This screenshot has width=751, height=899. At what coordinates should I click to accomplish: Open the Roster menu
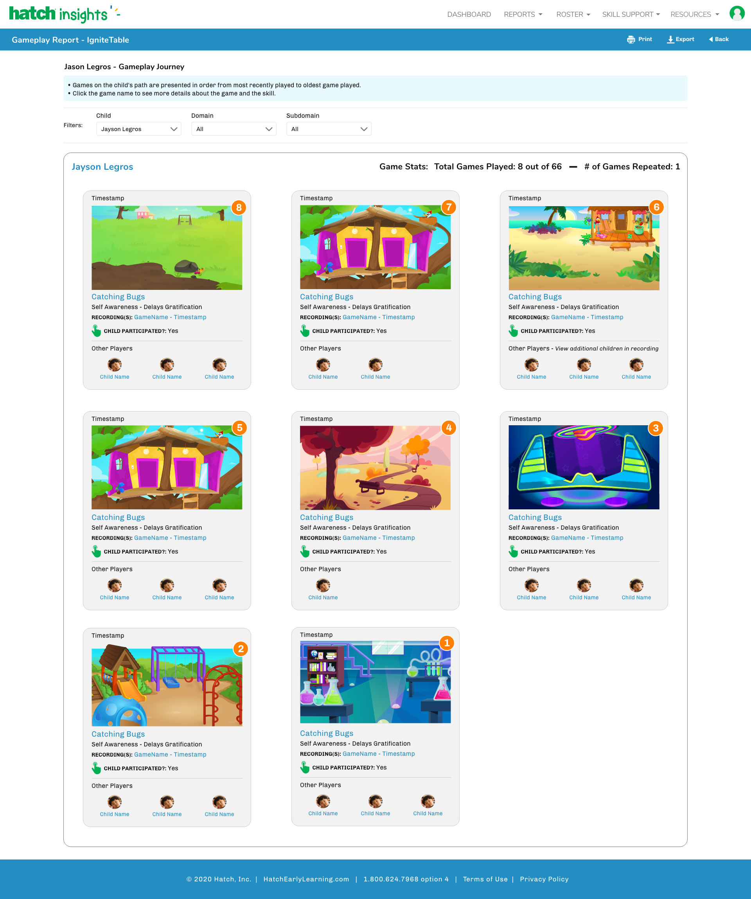coord(573,14)
